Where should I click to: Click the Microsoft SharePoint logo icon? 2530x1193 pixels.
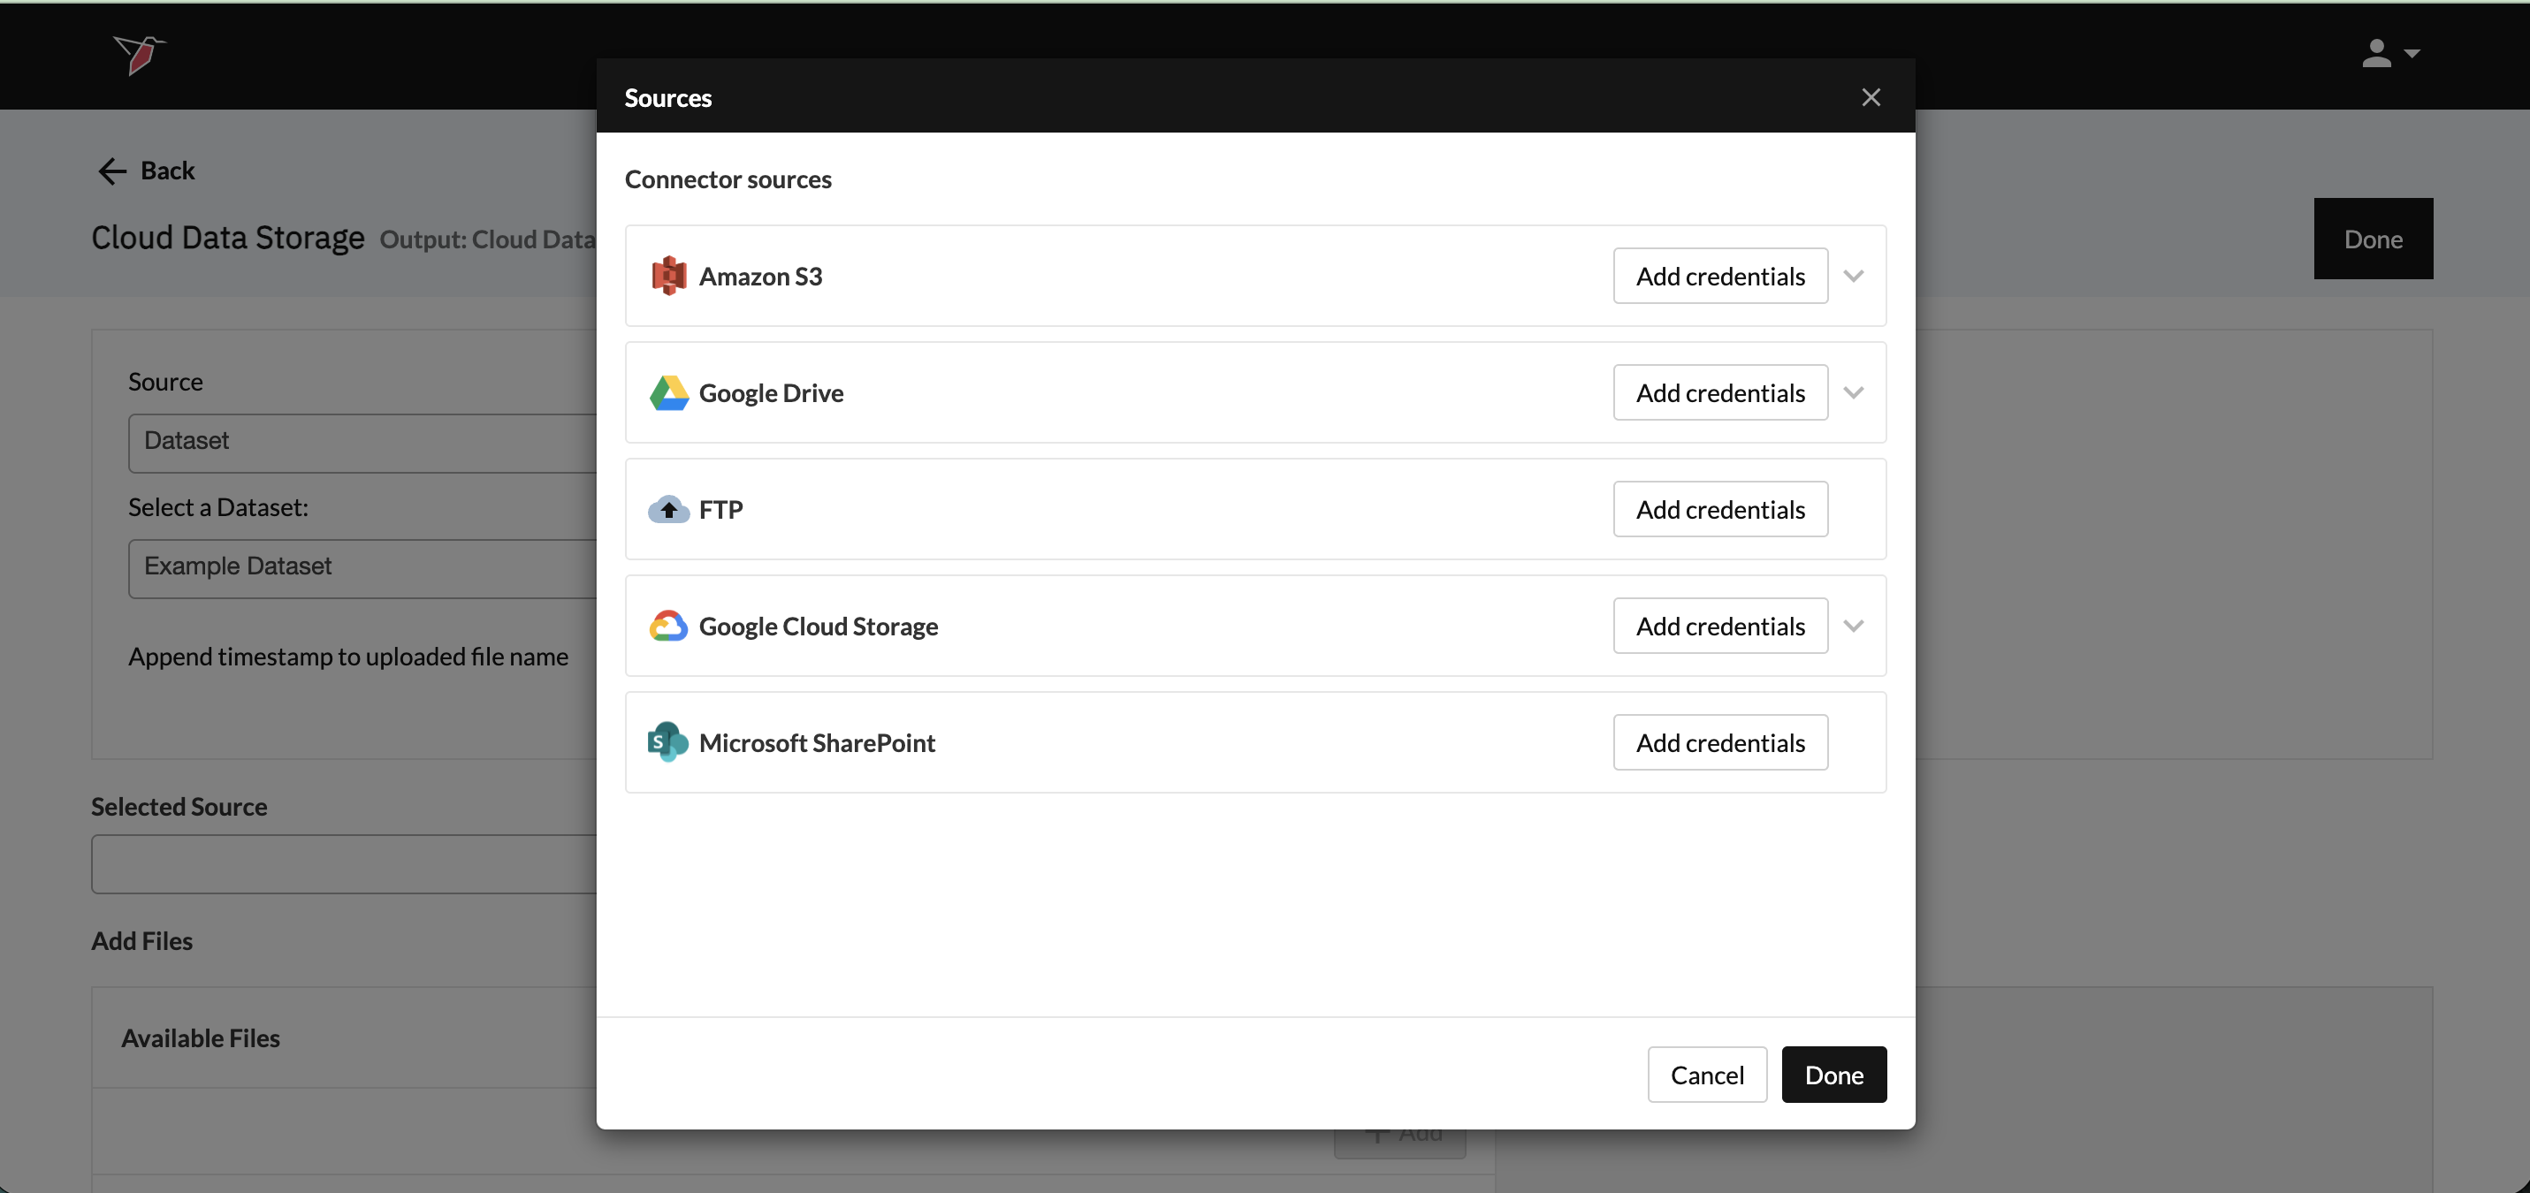tap(667, 742)
